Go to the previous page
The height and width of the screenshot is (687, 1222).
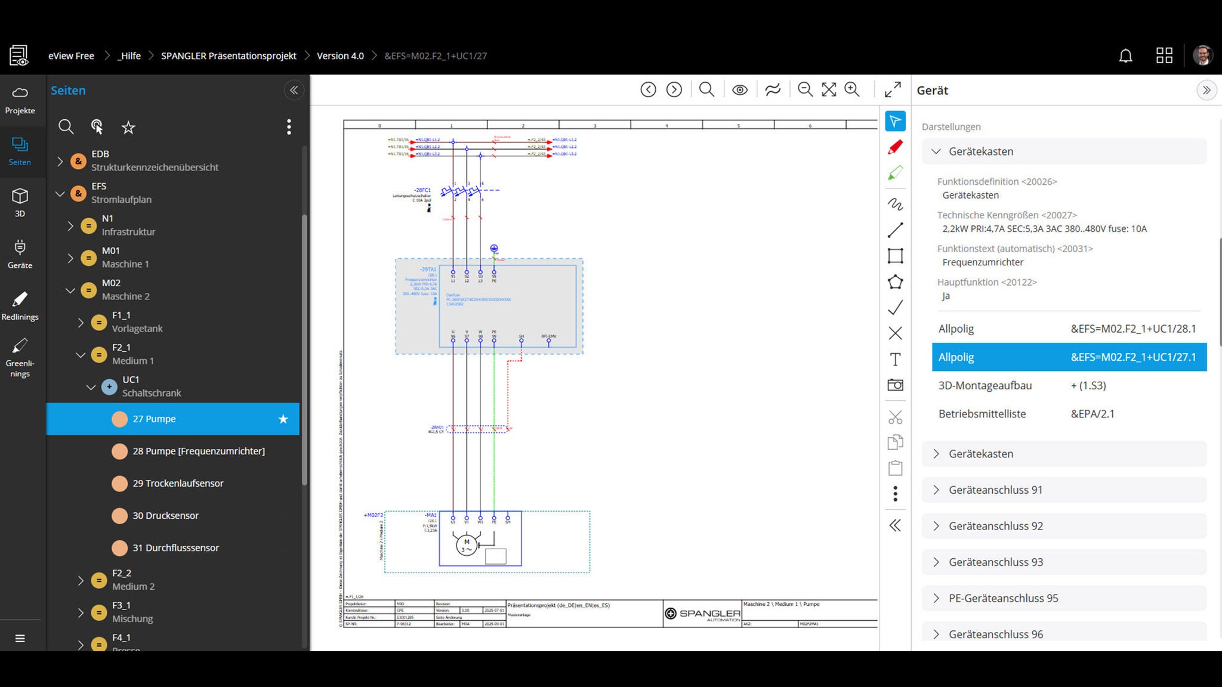coord(648,89)
